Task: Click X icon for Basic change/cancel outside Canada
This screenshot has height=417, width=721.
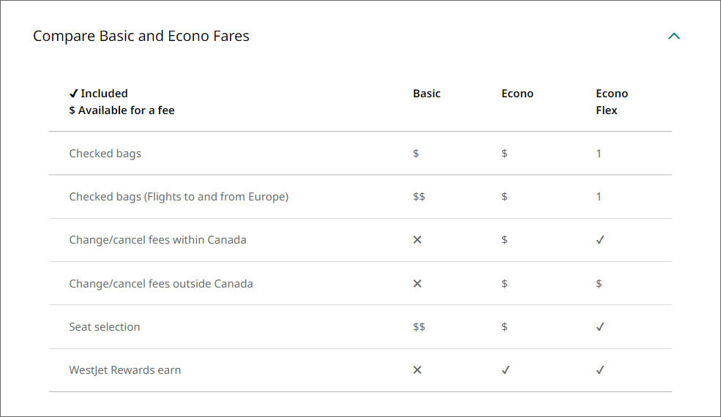Action: (417, 283)
